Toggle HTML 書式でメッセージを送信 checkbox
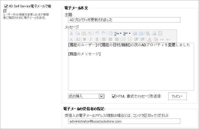199x129 pixels. [114, 96]
